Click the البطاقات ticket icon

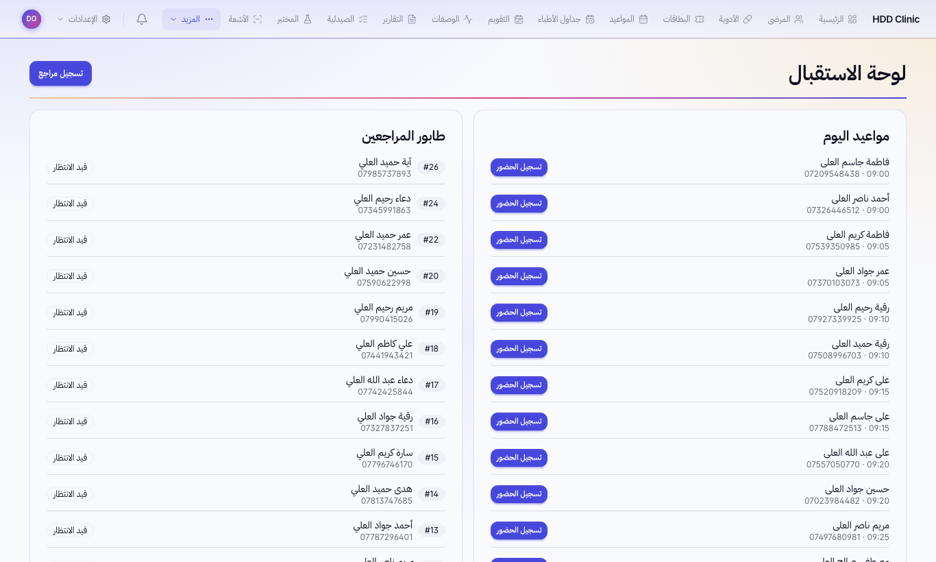point(699,19)
